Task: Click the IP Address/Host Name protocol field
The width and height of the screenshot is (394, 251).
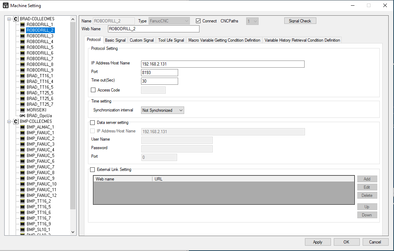Action: (x=223, y=64)
